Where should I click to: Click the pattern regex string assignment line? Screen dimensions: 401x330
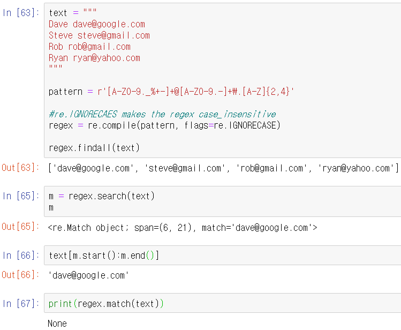171,91
